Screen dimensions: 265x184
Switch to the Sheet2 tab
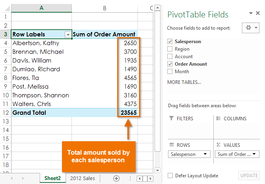(x=52, y=178)
